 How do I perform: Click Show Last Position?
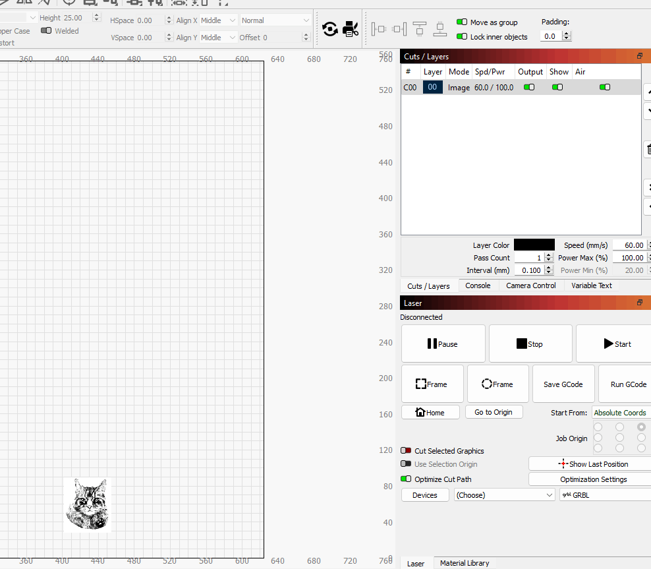coord(589,464)
